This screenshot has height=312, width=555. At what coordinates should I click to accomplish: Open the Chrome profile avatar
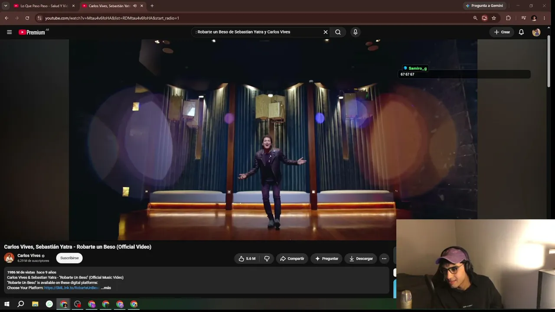pyautogui.click(x=534, y=18)
